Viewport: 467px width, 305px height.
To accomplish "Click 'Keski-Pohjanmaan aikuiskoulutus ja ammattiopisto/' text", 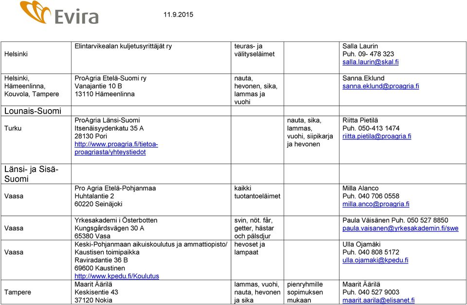I will coord(151,245).
